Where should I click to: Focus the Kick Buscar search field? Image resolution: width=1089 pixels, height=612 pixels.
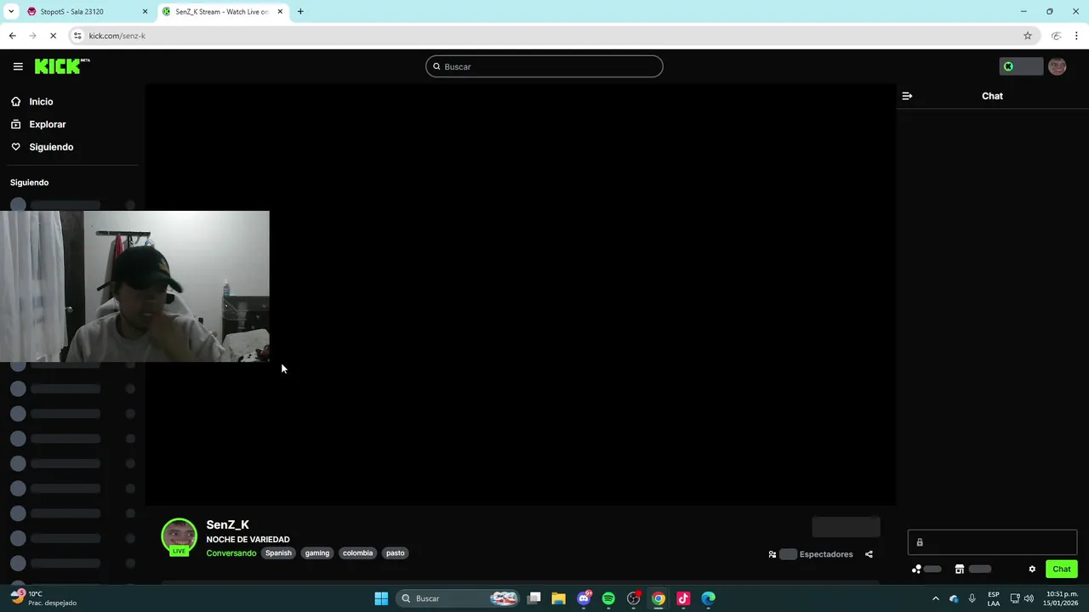tap(544, 66)
